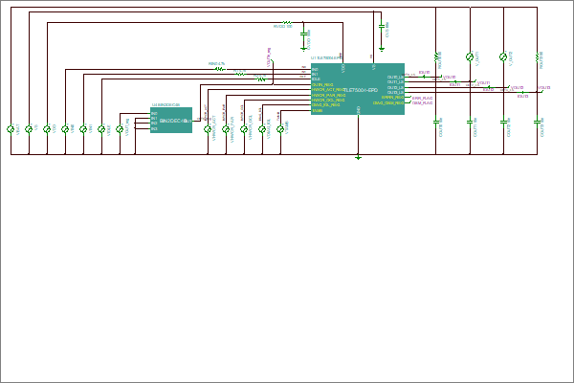Select the CVS ground symbol
The height and width of the screenshot is (383, 574).
382,49
